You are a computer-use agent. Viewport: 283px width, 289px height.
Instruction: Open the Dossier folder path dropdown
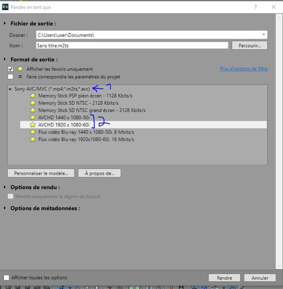(x=264, y=35)
